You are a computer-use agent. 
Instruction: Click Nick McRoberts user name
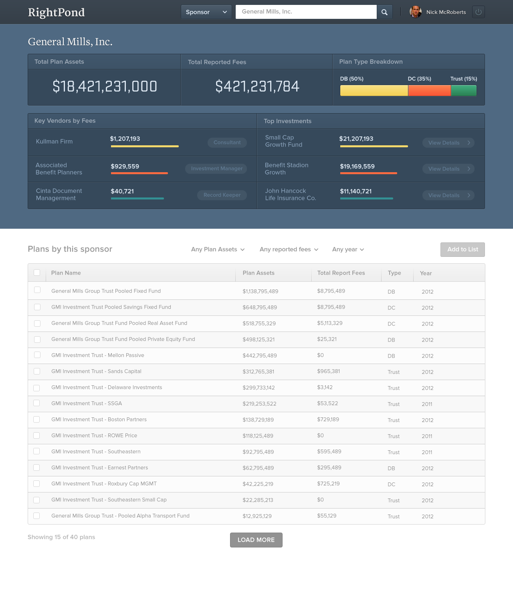coord(446,12)
